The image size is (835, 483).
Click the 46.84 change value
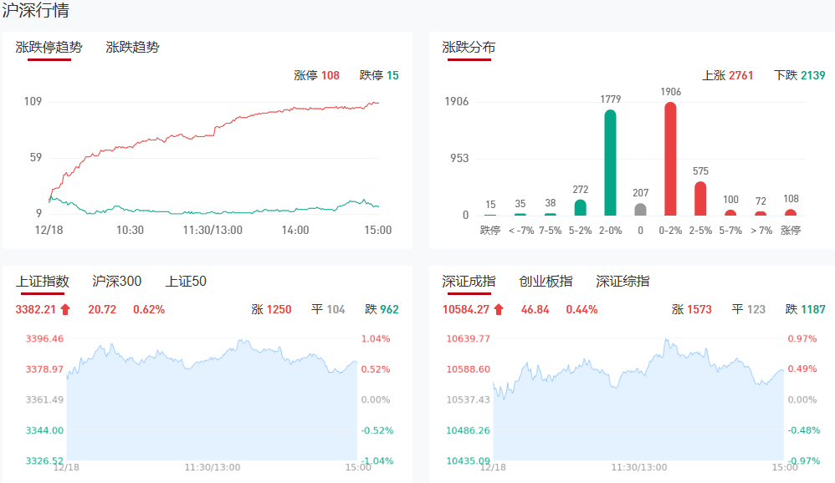535,309
